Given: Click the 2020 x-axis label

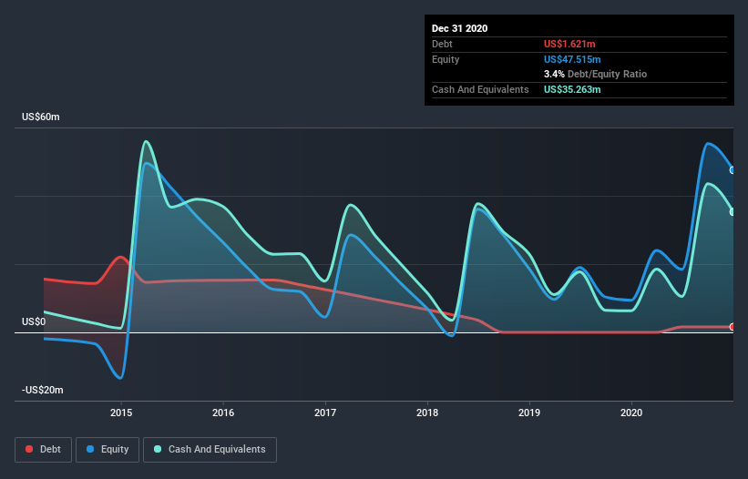Looking at the screenshot, I should [x=631, y=413].
